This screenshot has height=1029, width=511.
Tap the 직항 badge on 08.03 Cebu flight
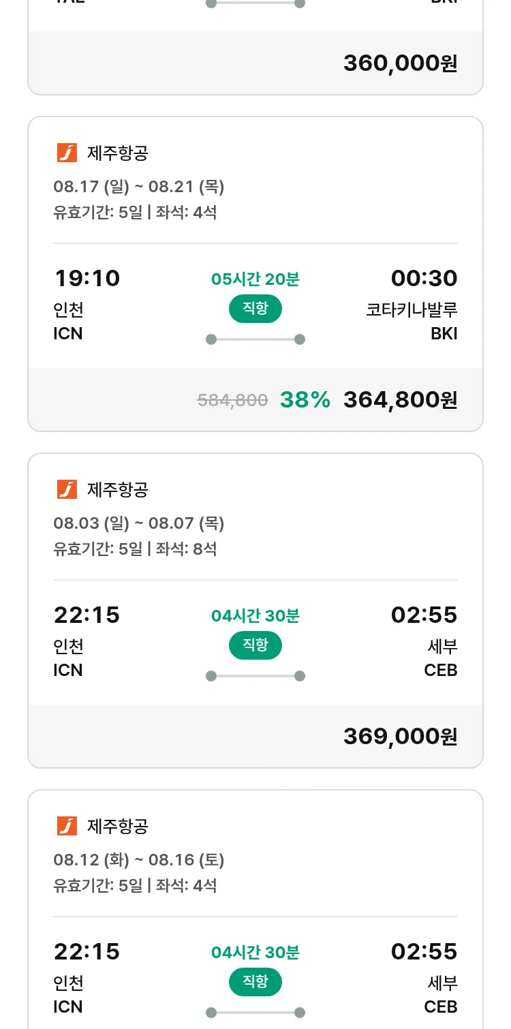click(x=255, y=645)
